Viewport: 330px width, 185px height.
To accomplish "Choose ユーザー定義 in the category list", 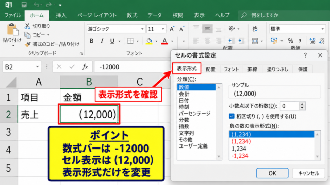I will click(193, 146).
